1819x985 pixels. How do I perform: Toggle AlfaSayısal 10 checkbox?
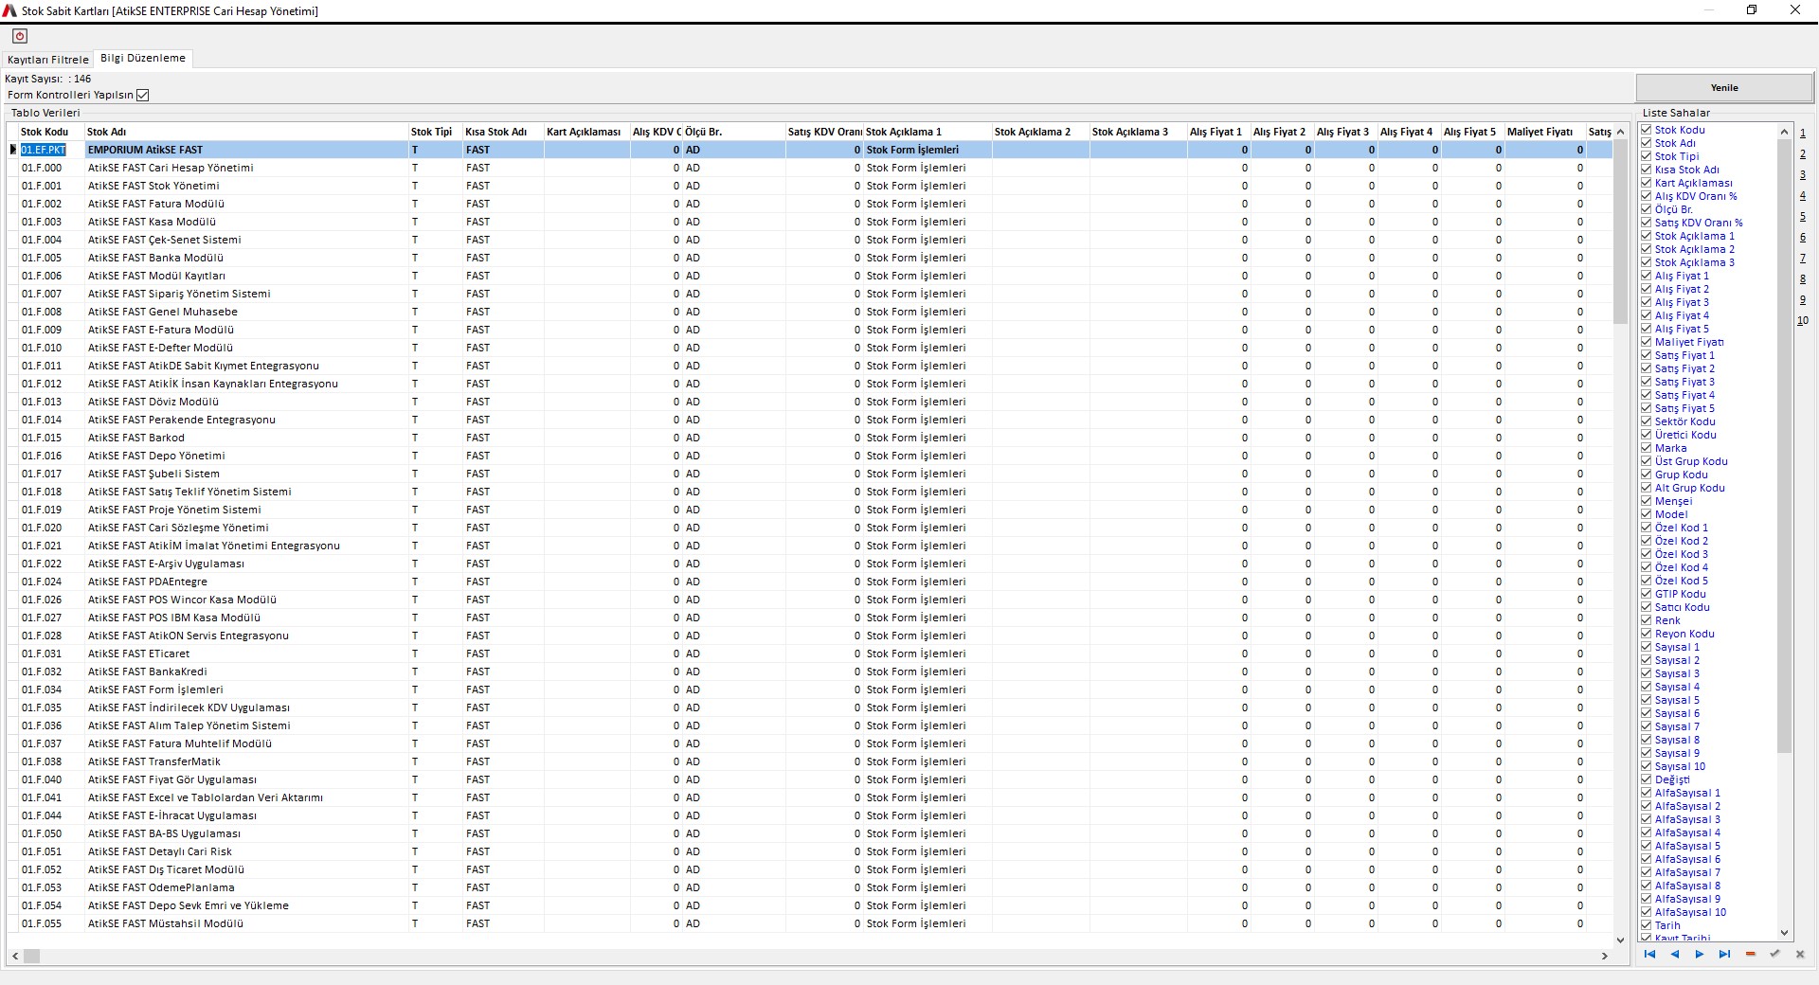pyautogui.click(x=1647, y=912)
